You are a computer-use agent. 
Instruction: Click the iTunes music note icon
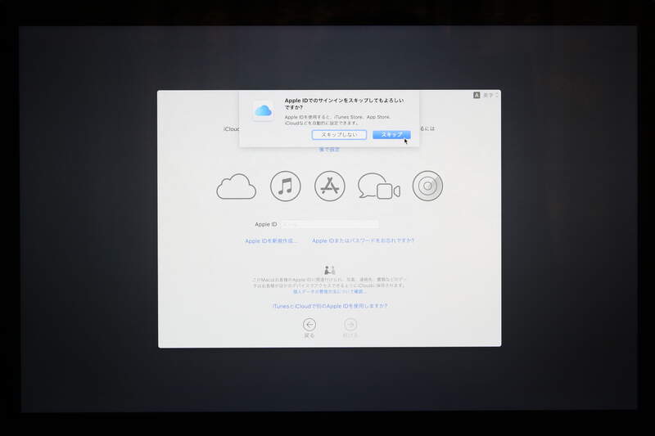[285, 186]
